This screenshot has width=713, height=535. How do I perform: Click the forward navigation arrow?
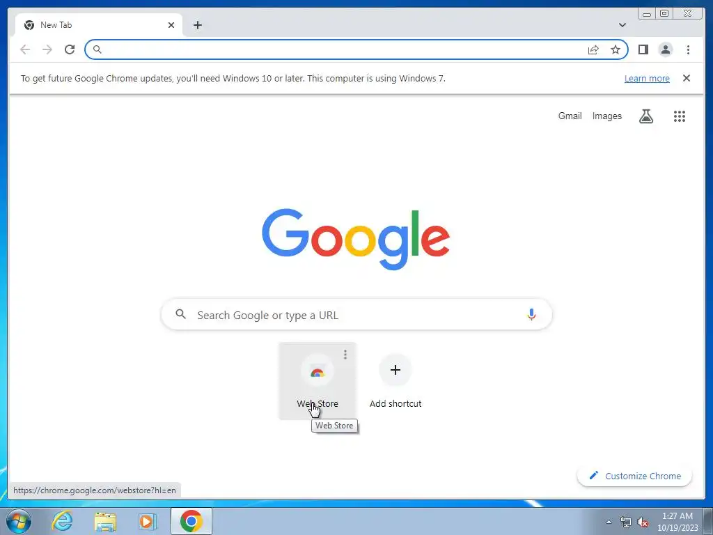click(47, 49)
